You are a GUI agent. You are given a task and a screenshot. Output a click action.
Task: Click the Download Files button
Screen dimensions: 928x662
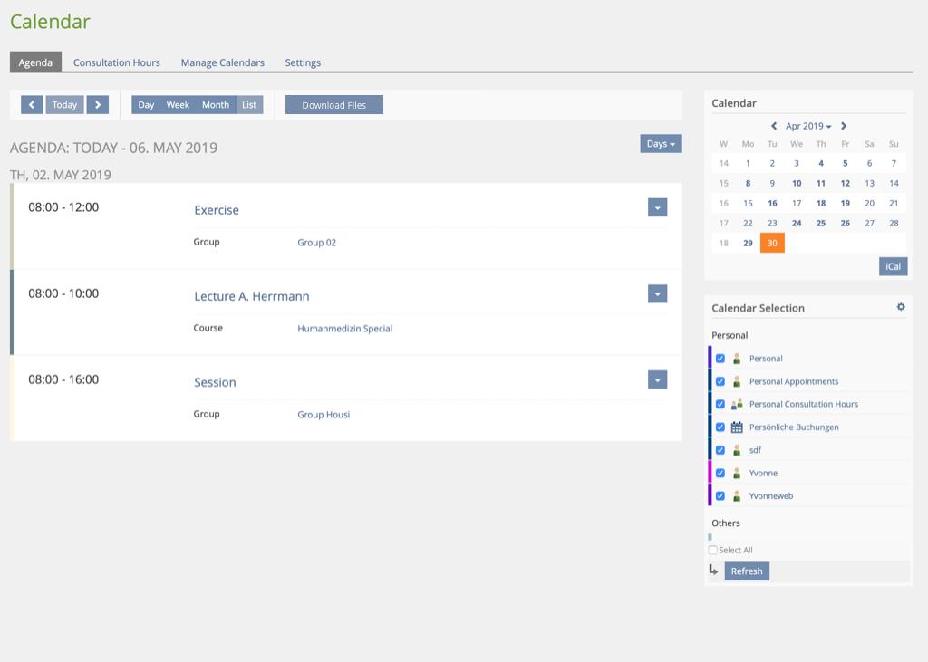(333, 105)
